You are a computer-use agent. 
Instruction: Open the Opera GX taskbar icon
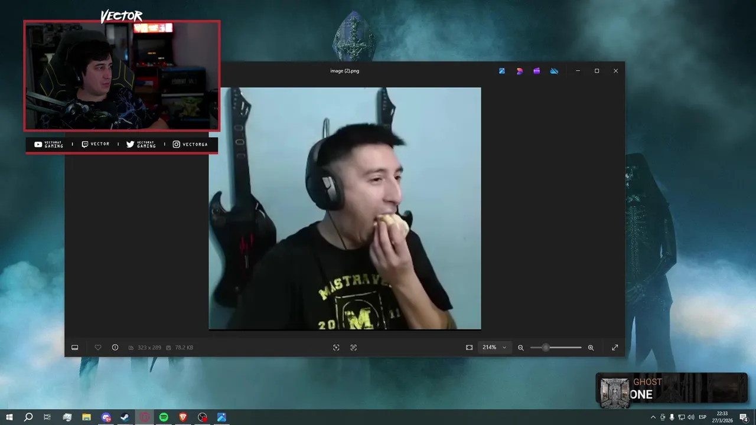pos(145,417)
